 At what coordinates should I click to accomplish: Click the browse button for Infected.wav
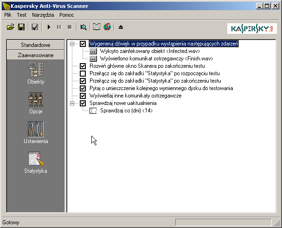click(x=93, y=51)
